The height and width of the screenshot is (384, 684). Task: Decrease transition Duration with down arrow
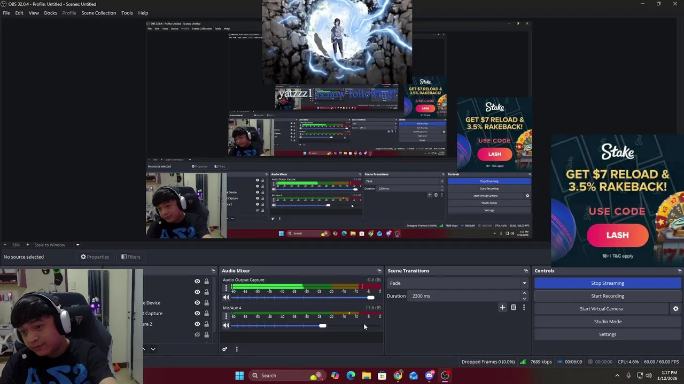click(x=524, y=299)
